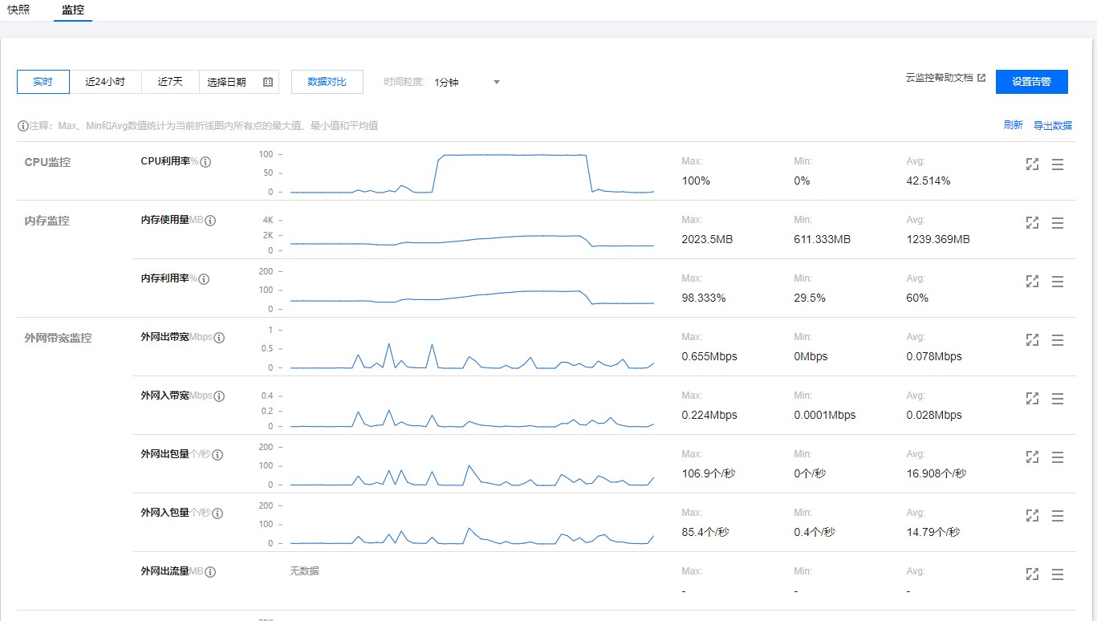Screen dimensions: 1097x621
Task: Open the calendar icon in 选择日期
Action: pyautogui.click(x=268, y=82)
